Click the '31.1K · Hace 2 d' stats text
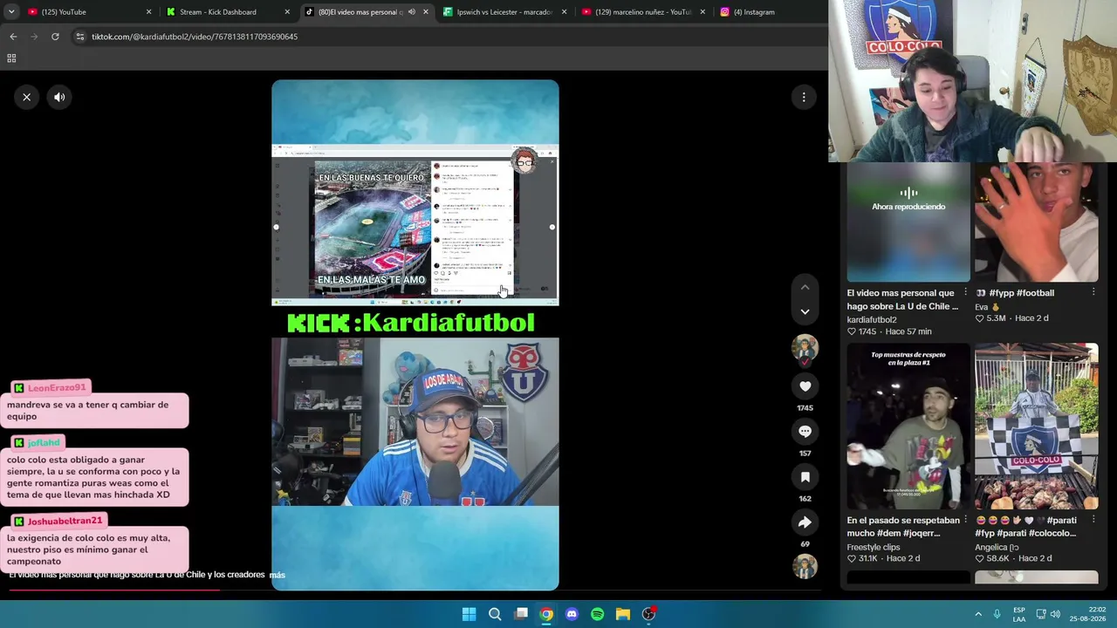Viewport: 1117px width, 628px height. click(883, 558)
